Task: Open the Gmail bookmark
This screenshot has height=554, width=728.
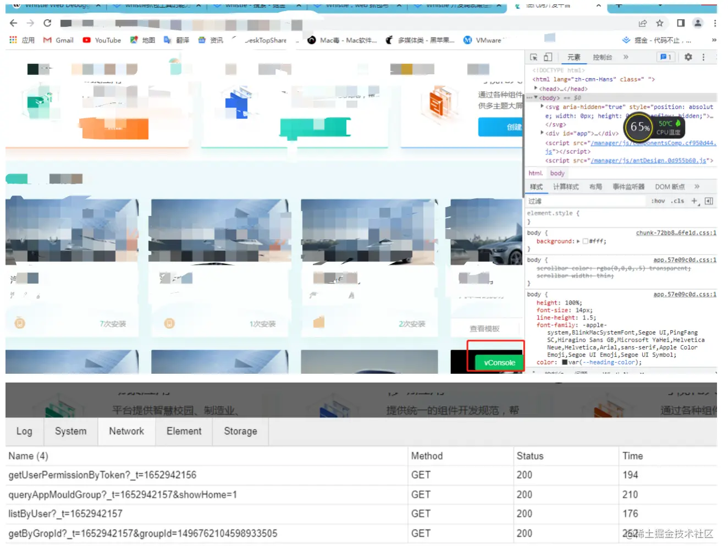Action: tap(58, 40)
